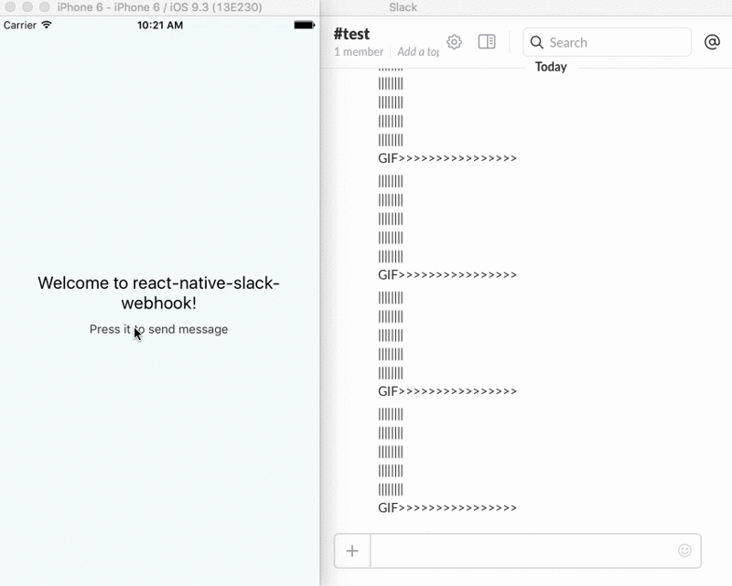Tap 'Press it to send message' in simulator

click(x=158, y=329)
